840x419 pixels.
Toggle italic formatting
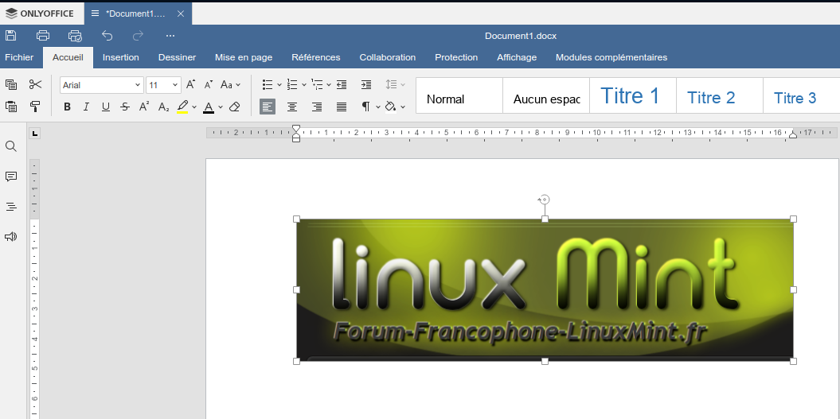86,107
